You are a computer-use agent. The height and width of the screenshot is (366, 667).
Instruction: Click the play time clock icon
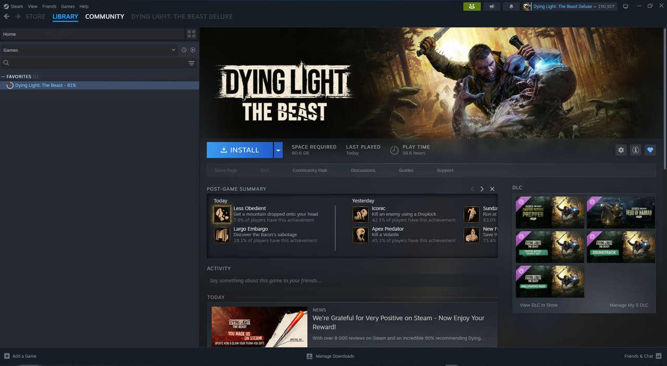tap(394, 150)
